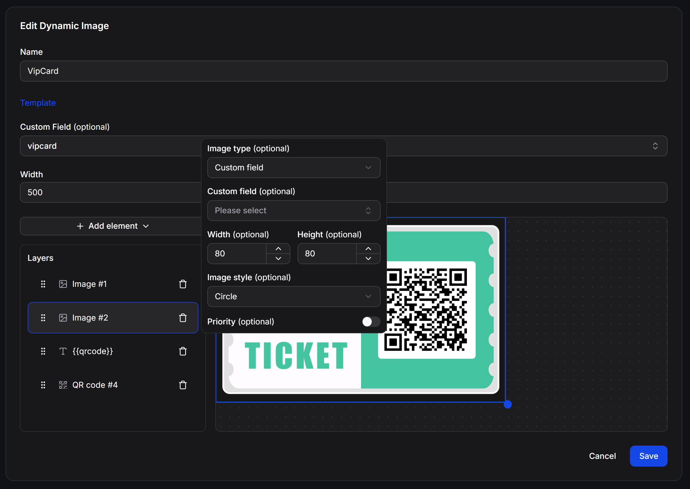Viewport: 690px width, 489px height.
Task: Grab the drag handle of Image #2
Action: (x=43, y=318)
